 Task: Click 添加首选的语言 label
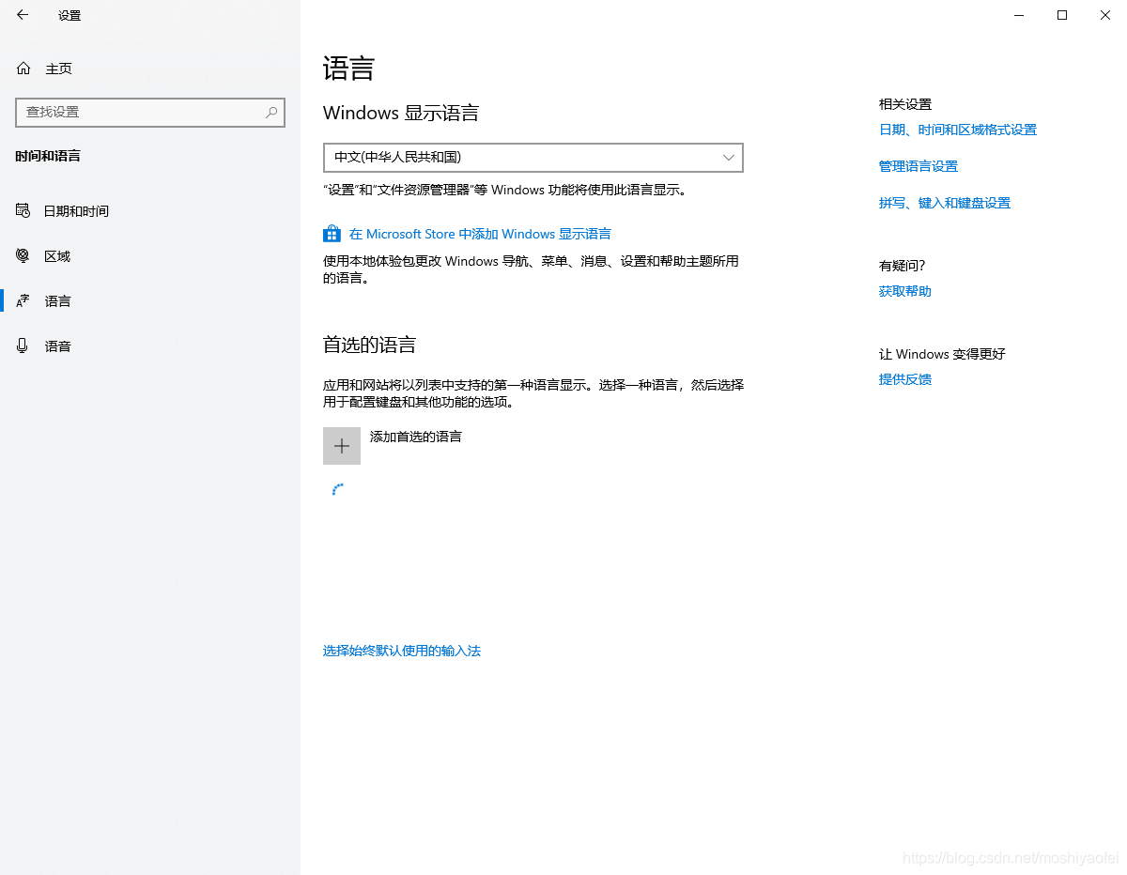point(416,437)
